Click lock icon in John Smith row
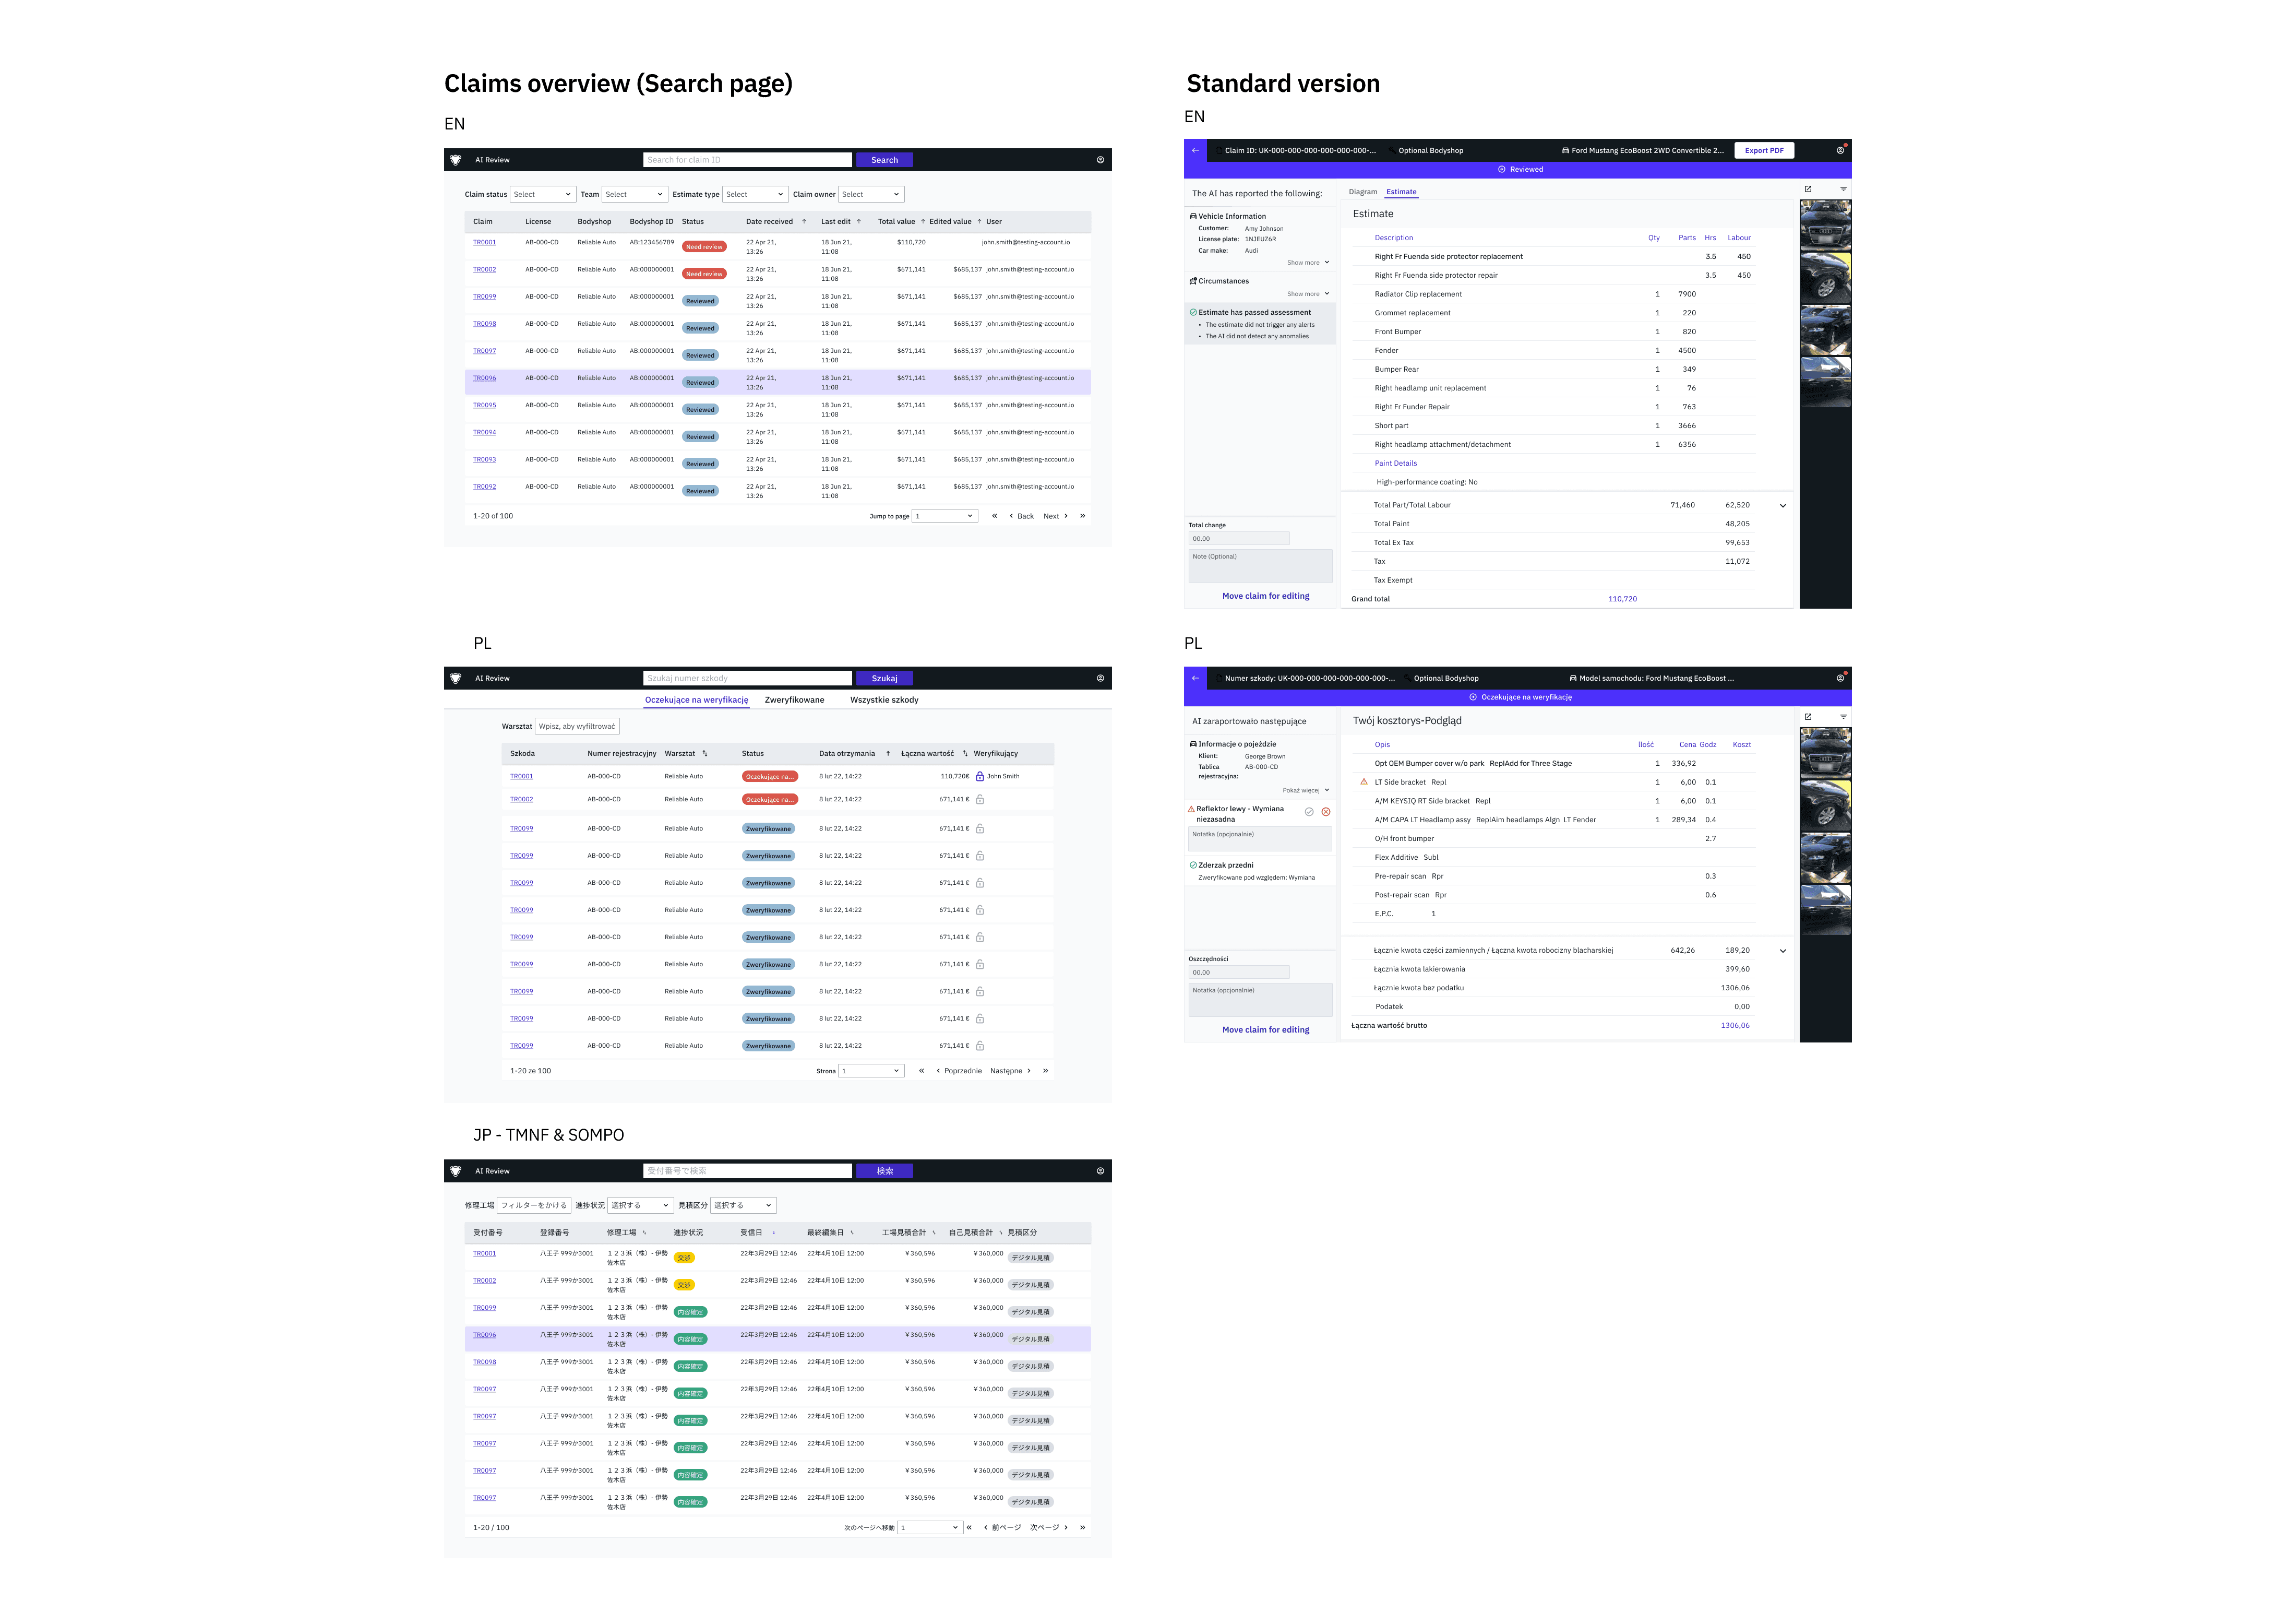Image resolution: width=2296 pixels, height=1624 pixels. 980,776
